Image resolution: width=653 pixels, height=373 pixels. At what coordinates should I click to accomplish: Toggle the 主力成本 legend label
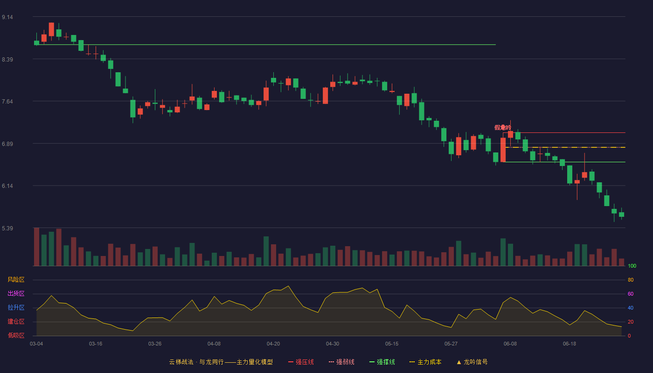(429, 362)
